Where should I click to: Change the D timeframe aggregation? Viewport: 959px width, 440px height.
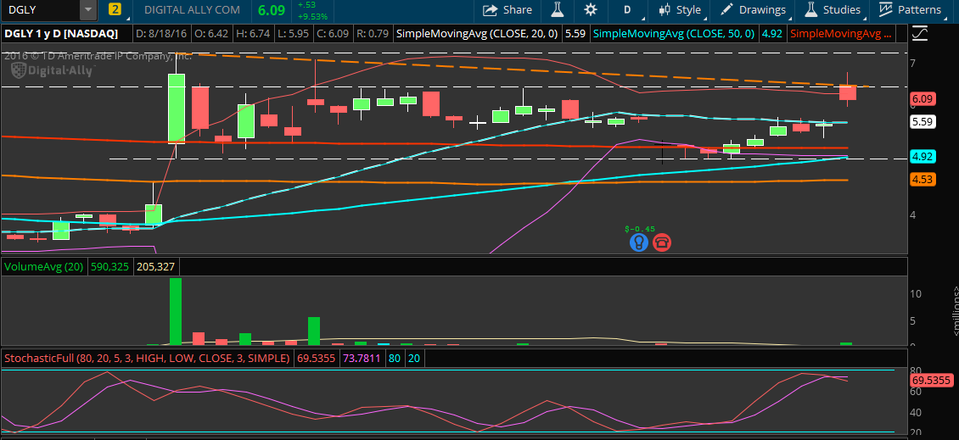627,10
